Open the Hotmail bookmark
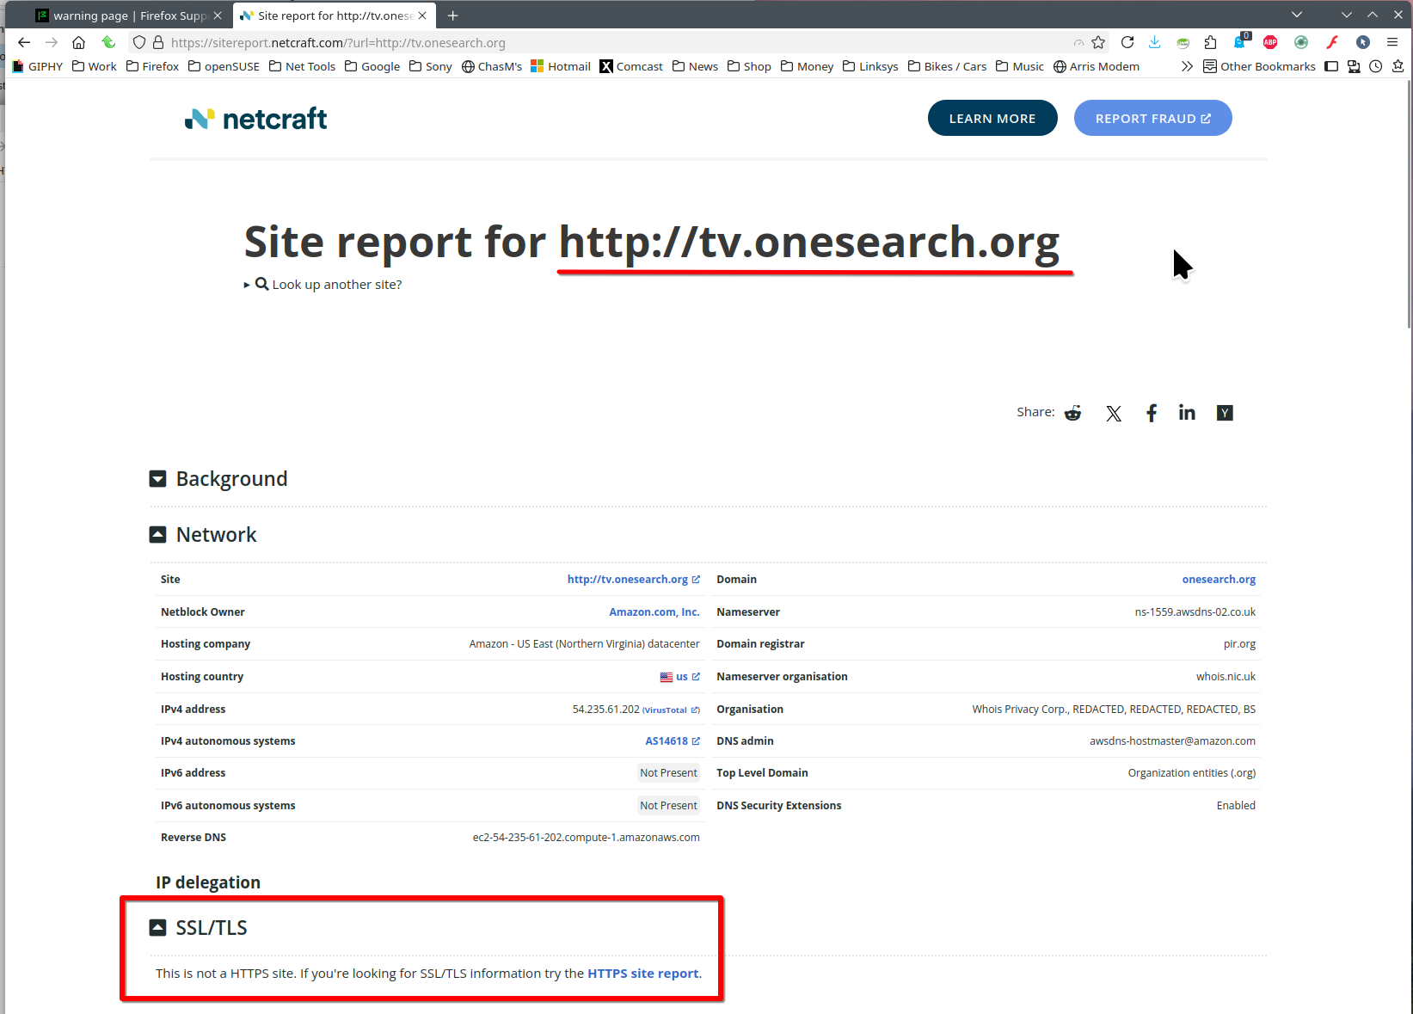 pyautogui.click(x=561, y=66)
